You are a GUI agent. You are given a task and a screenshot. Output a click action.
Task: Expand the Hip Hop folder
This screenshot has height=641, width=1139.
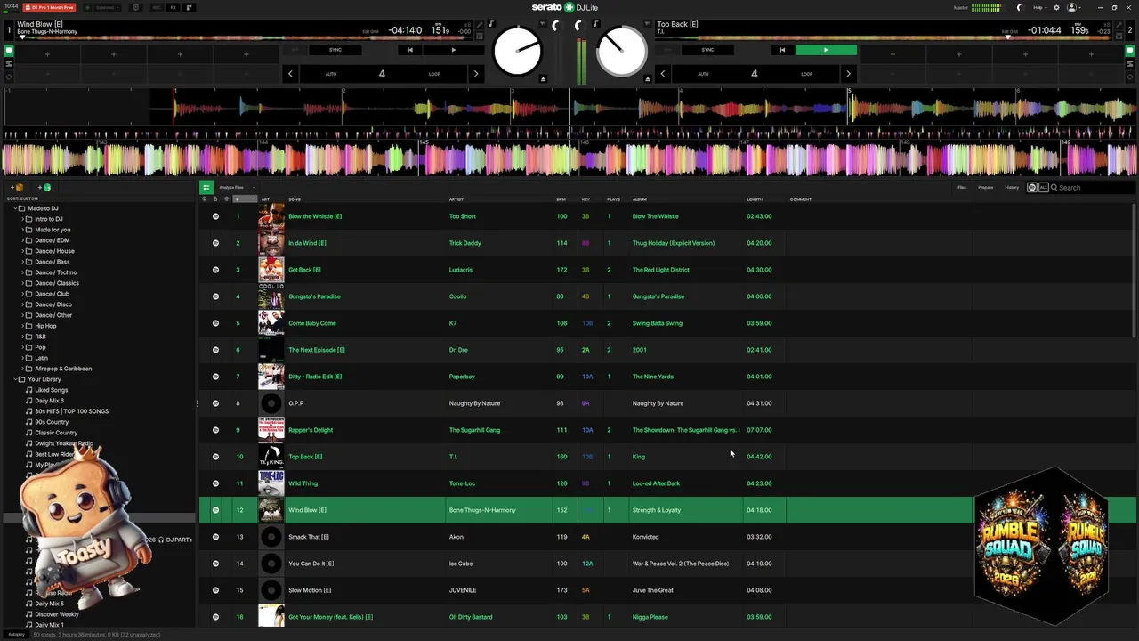[x=22, y=326]
